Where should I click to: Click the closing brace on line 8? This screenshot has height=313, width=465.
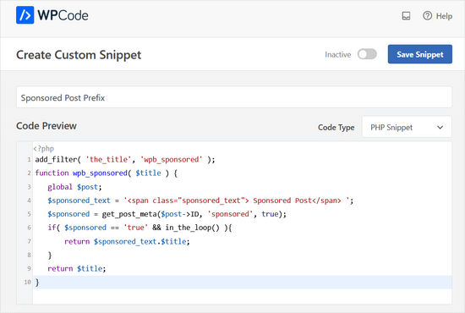50,255
